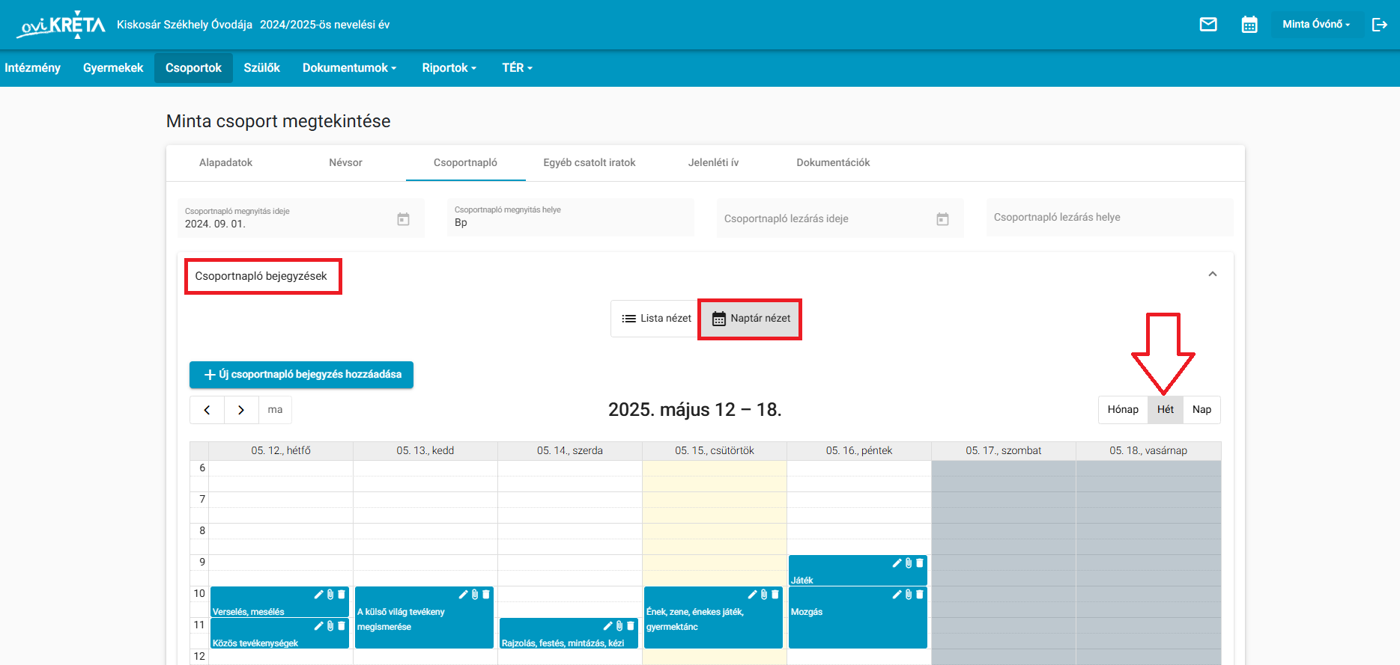1400x665 pixels.
Task: Open the Dokumentumok dropdown menu
Action: pos(349,68)
